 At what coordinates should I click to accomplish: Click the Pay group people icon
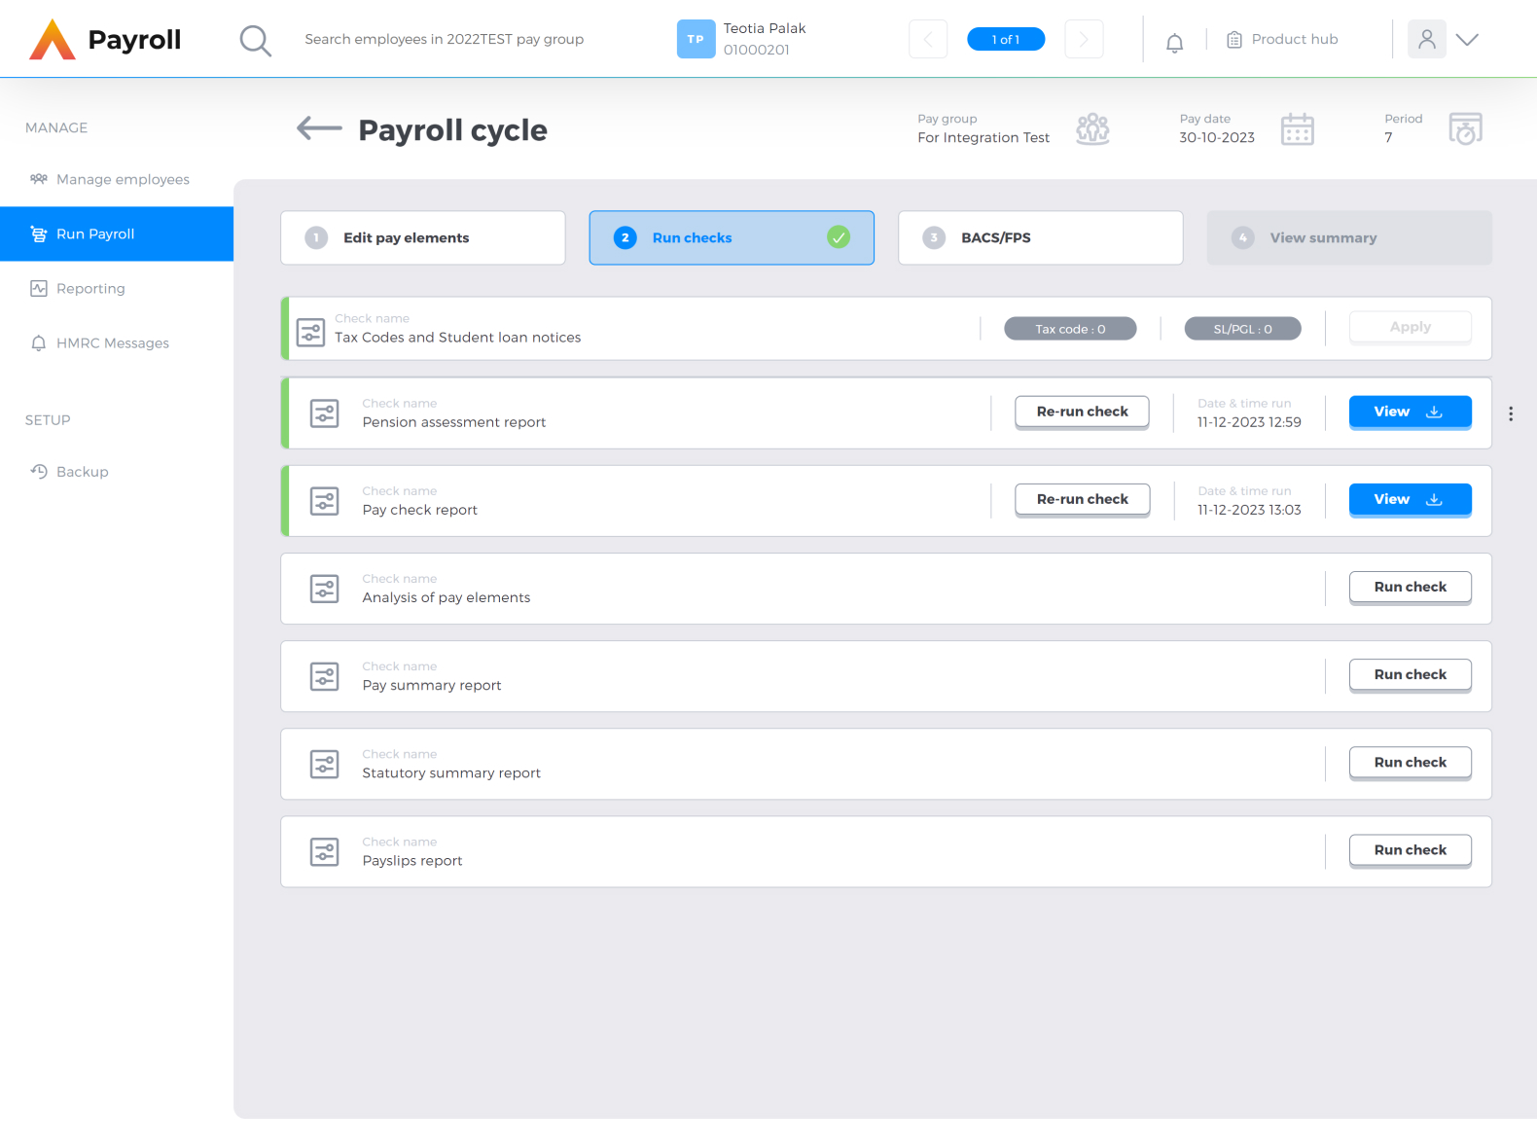pos(1092,128)
